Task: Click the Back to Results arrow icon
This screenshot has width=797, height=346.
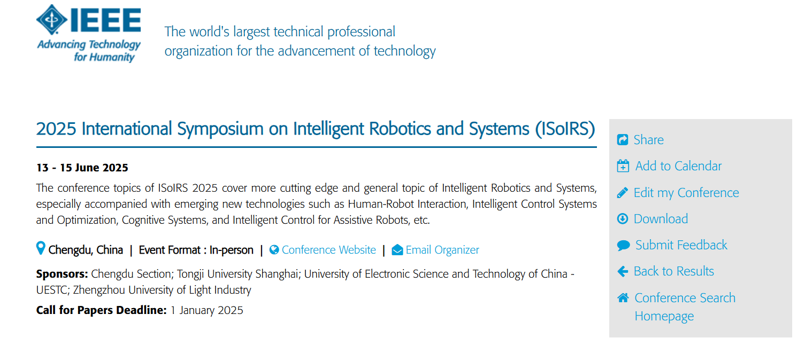Action: tap(623, 272)
